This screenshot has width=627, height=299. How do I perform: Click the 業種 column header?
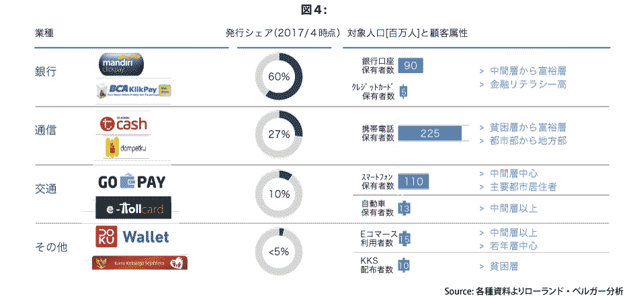[x=44, y=33]
